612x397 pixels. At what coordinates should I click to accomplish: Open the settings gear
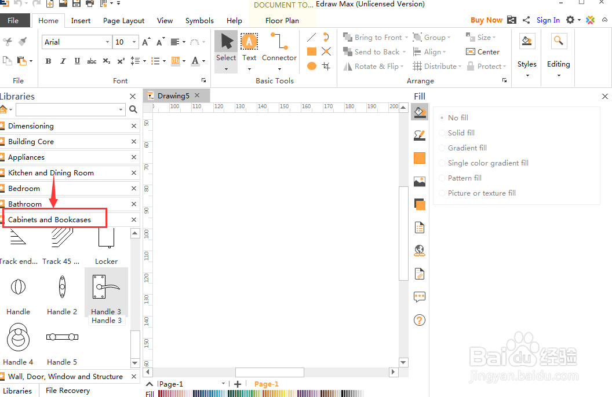point(570,20)
